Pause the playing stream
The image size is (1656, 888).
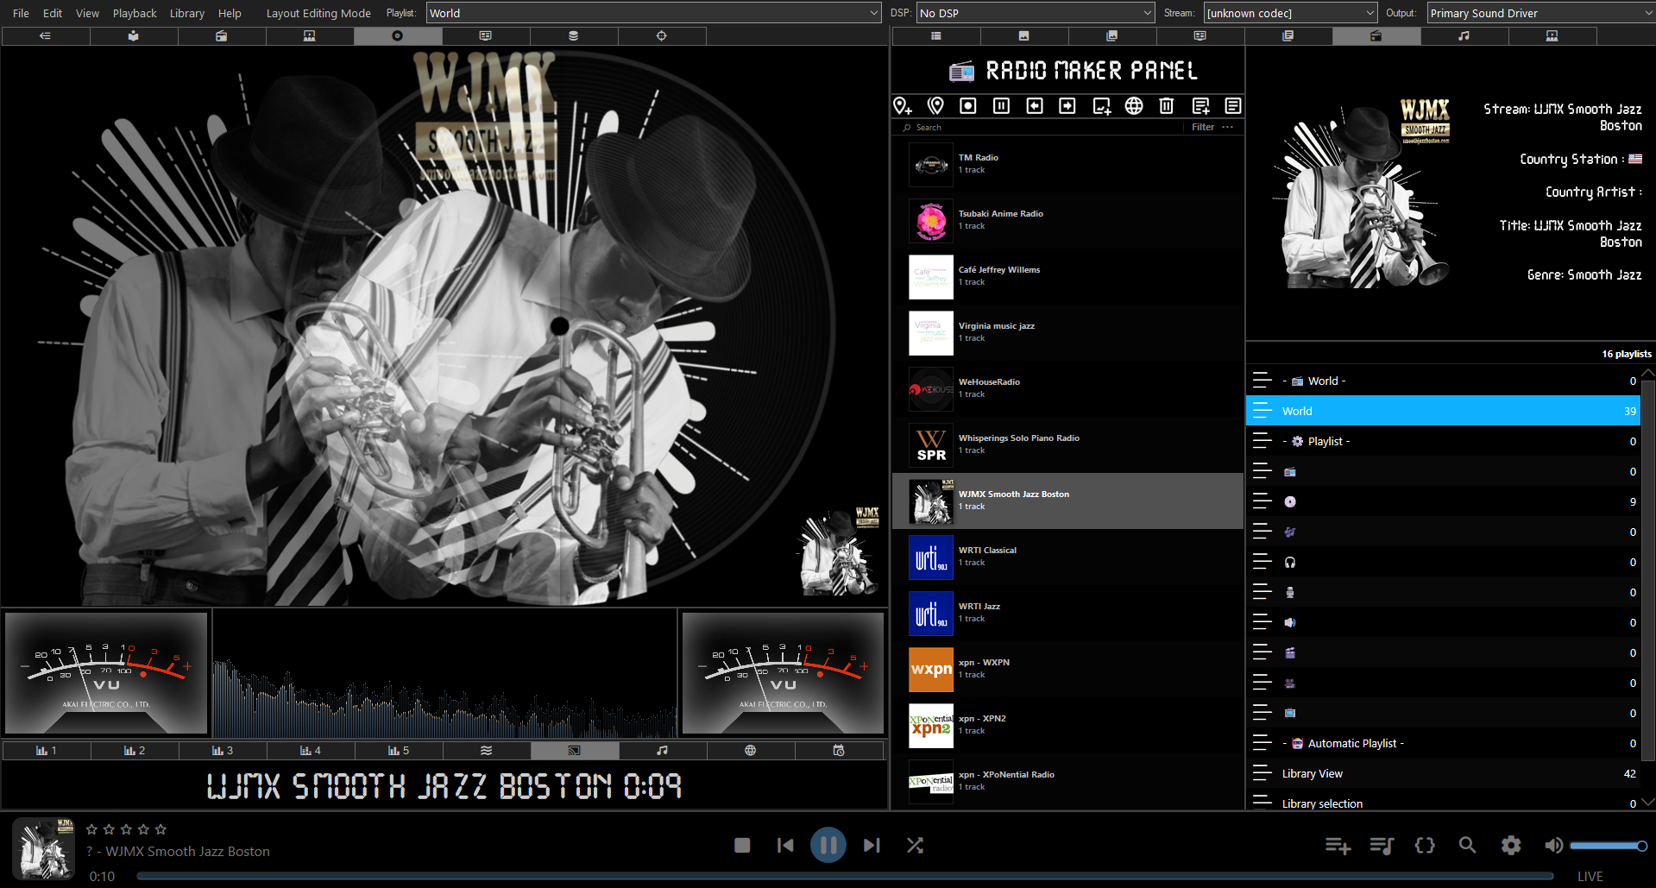click(828, 845)
